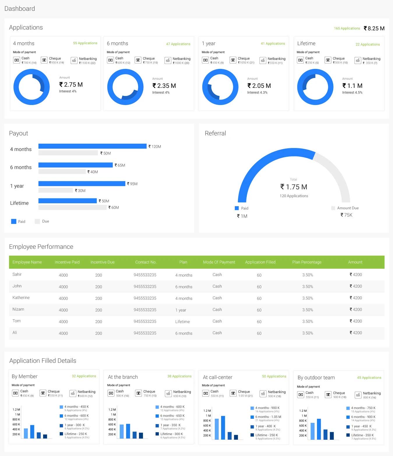393x456 pixels.
Task: Click the Netbanking icon in By outdoor team card
Action: [x=358, y=395]
